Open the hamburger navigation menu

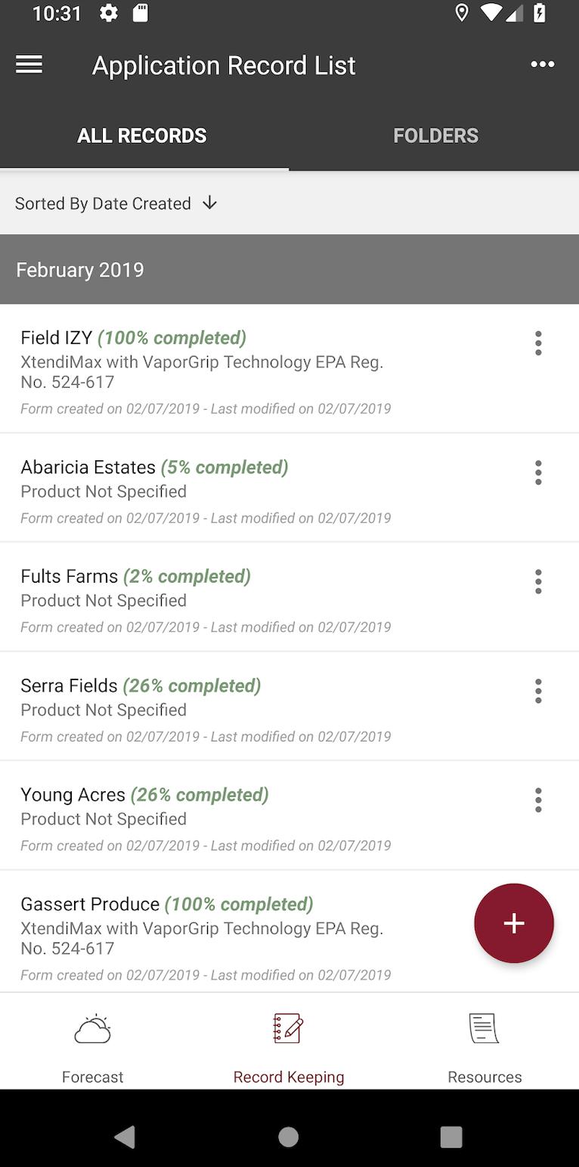click(x=29, y=65)
